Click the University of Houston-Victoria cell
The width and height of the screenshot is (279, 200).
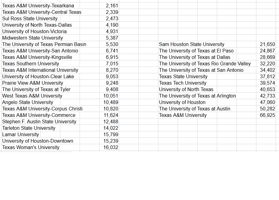(x=34, y=32)
